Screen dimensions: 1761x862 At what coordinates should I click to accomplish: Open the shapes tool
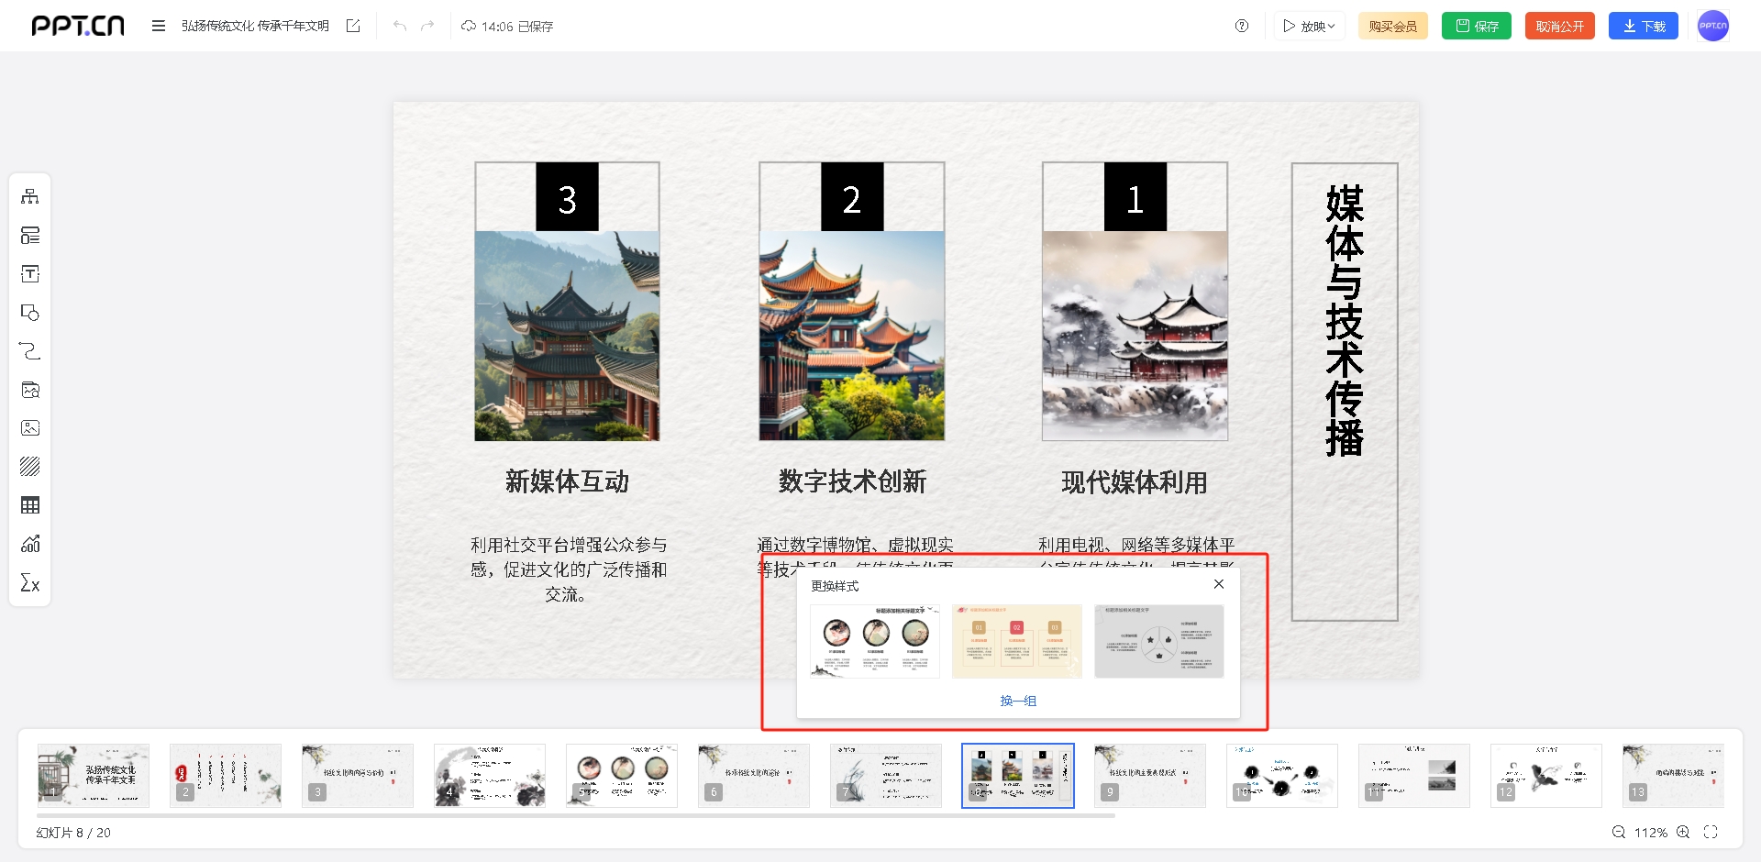[30, 313]
